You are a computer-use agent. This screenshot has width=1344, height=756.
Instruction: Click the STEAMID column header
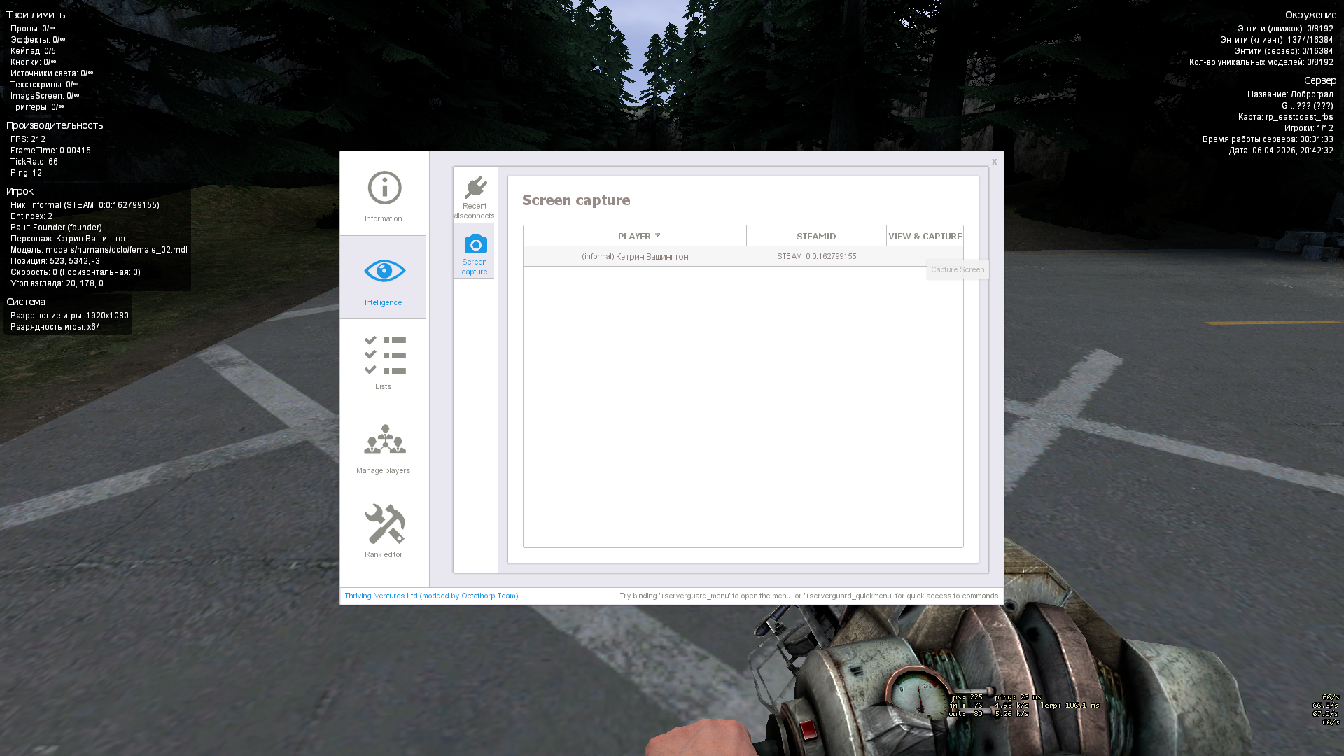[816, 236]
